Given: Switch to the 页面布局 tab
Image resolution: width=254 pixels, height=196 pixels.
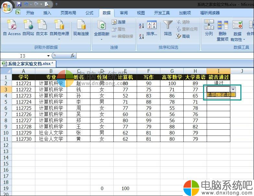Looking at the screenshot, I should [68, 13].
